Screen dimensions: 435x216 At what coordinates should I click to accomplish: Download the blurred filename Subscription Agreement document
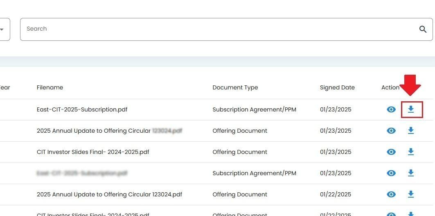pos(411,173)
